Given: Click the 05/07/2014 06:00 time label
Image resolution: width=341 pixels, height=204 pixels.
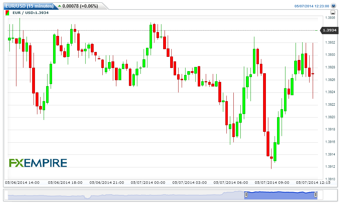Looking at the screenshot, I should [x=231, y=182].
